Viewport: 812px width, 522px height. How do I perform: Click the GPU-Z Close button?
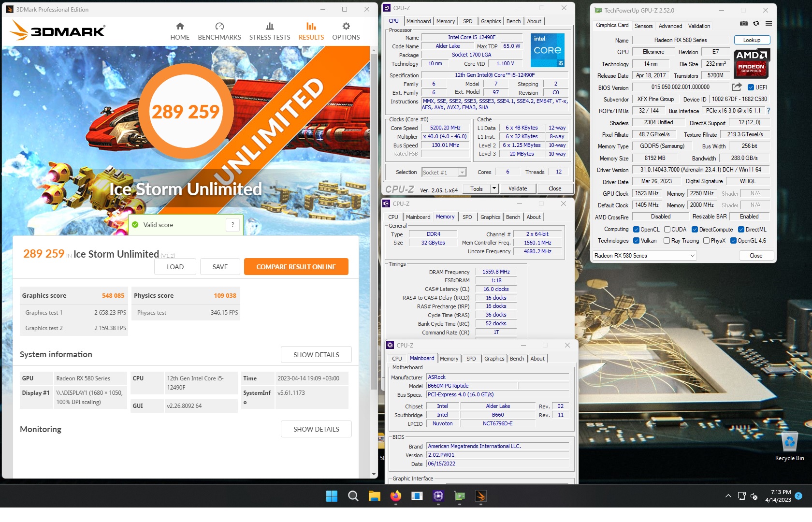(x=756, y=256)
